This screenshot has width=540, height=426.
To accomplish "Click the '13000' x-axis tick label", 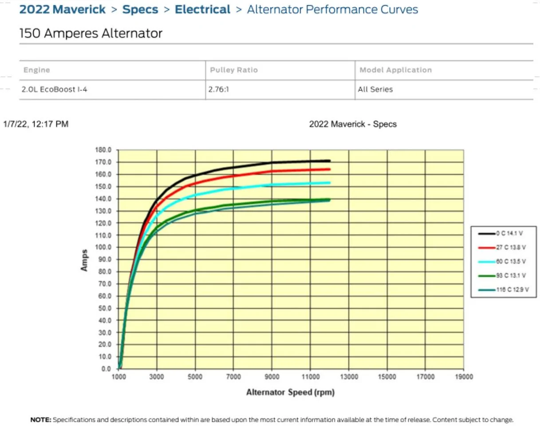I will pos(348,377).
